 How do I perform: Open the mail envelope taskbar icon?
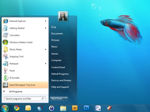28,108
